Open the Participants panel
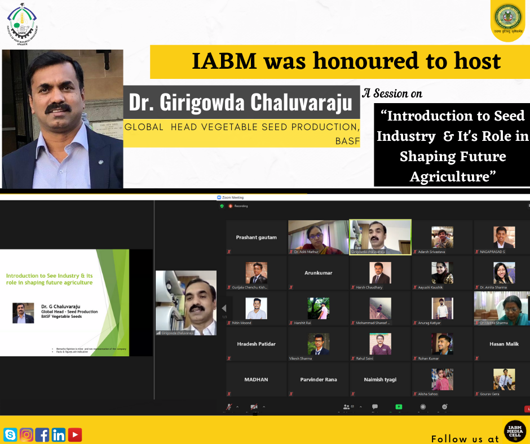The image size is (530, 444). [x=346, y=406]
